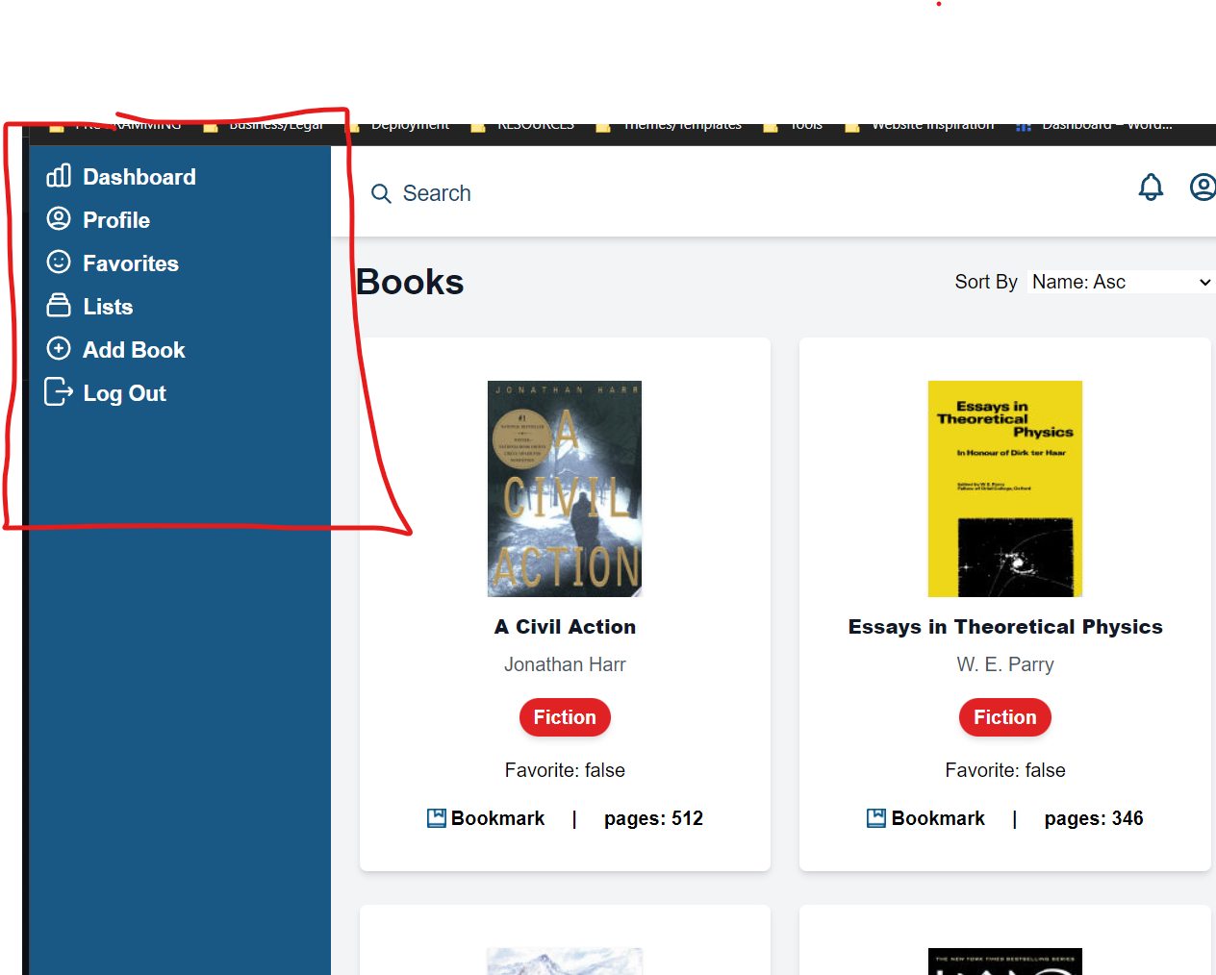Click the Lists icon in the sidebar
The width and height of the screenshot is (1216, 975).
(x=57, y=306)
